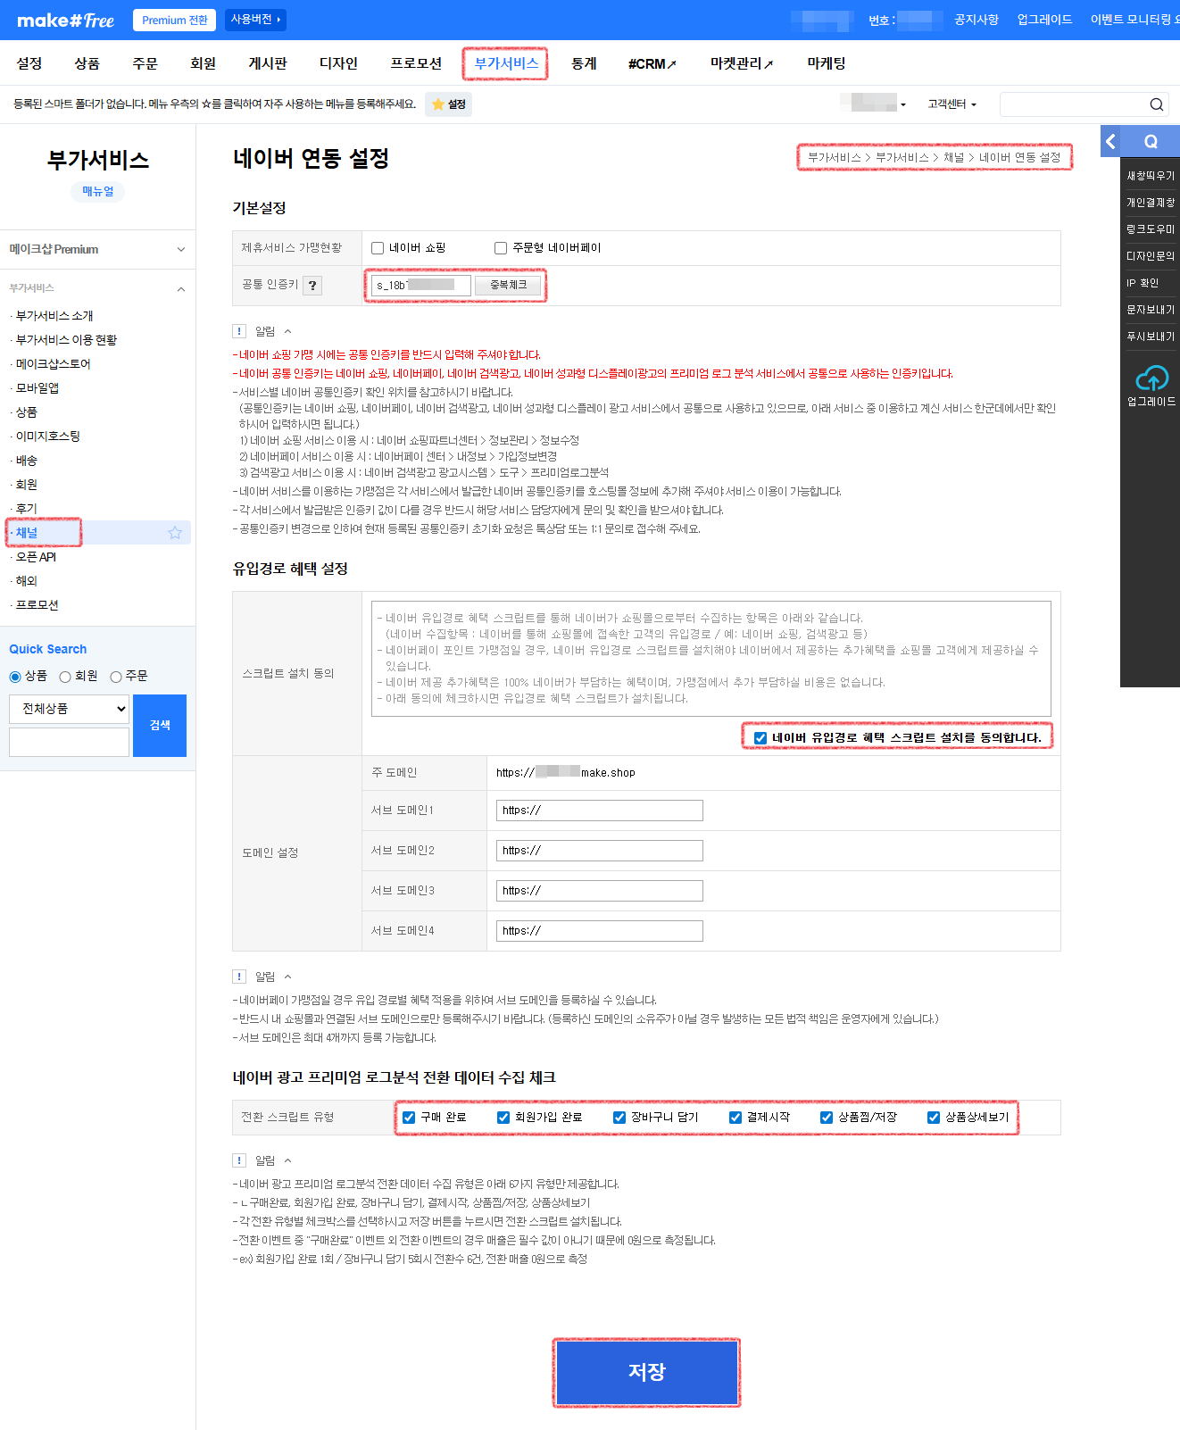The height and width of the screenshot is (1430, 1180).
Task: Select the 주문 radio in Quick Search
Action: (116, 677)
